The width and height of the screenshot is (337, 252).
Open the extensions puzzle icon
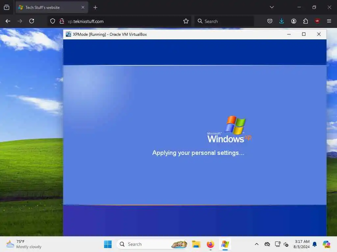pyautogui.click(x=305, y=21)
